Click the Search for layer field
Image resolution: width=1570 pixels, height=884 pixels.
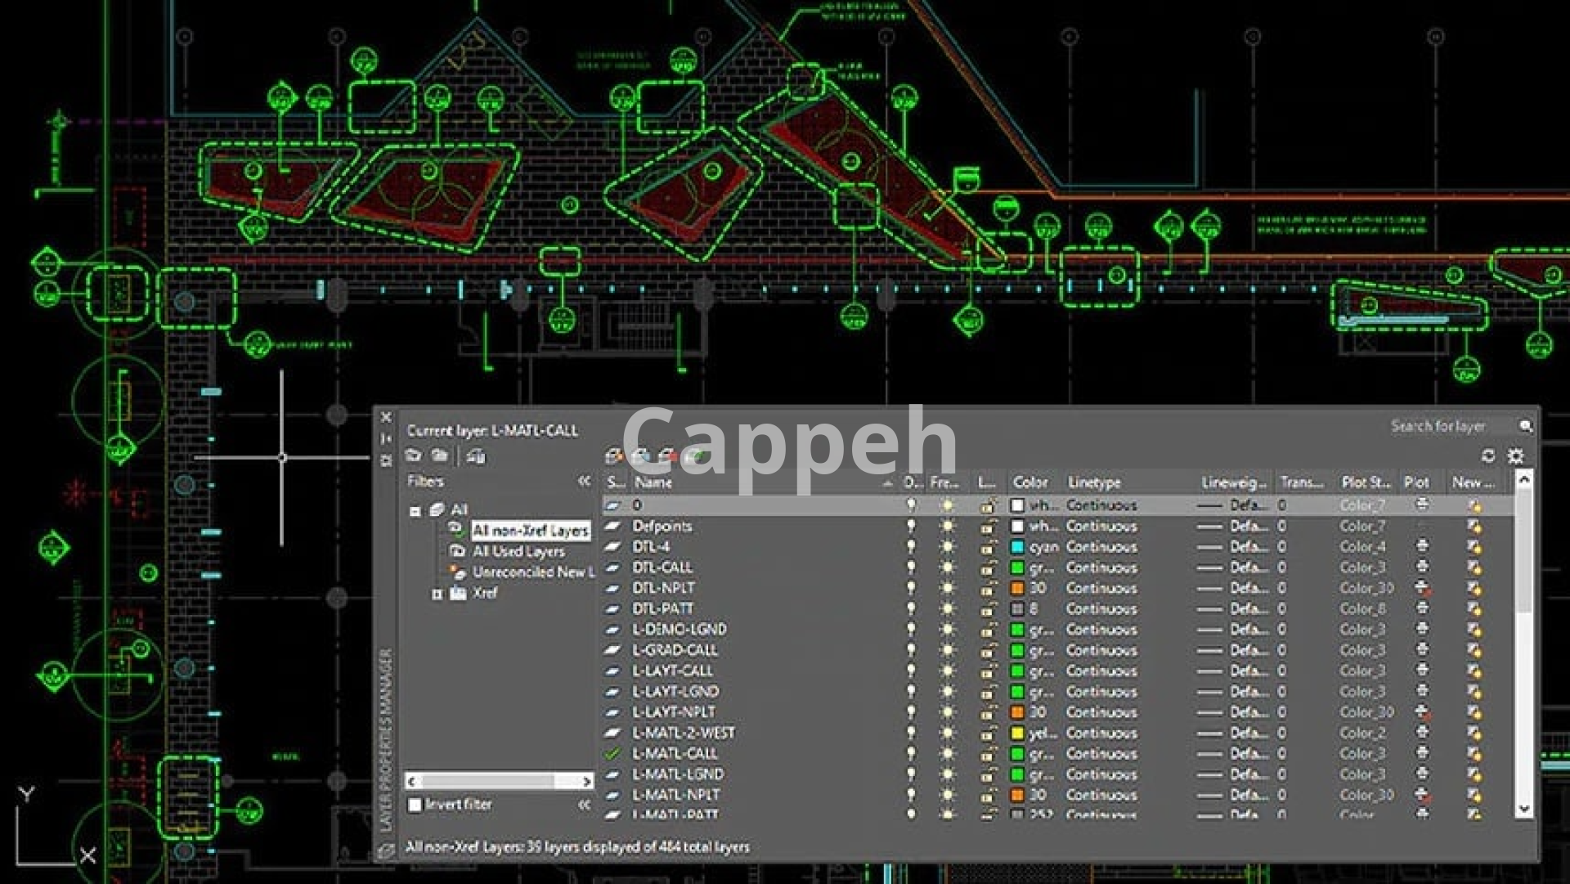1438,426
